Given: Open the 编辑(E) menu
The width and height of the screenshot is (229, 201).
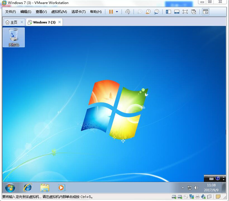Looking at the screenshot, I should pyautogui.click(x=26, y=12).
